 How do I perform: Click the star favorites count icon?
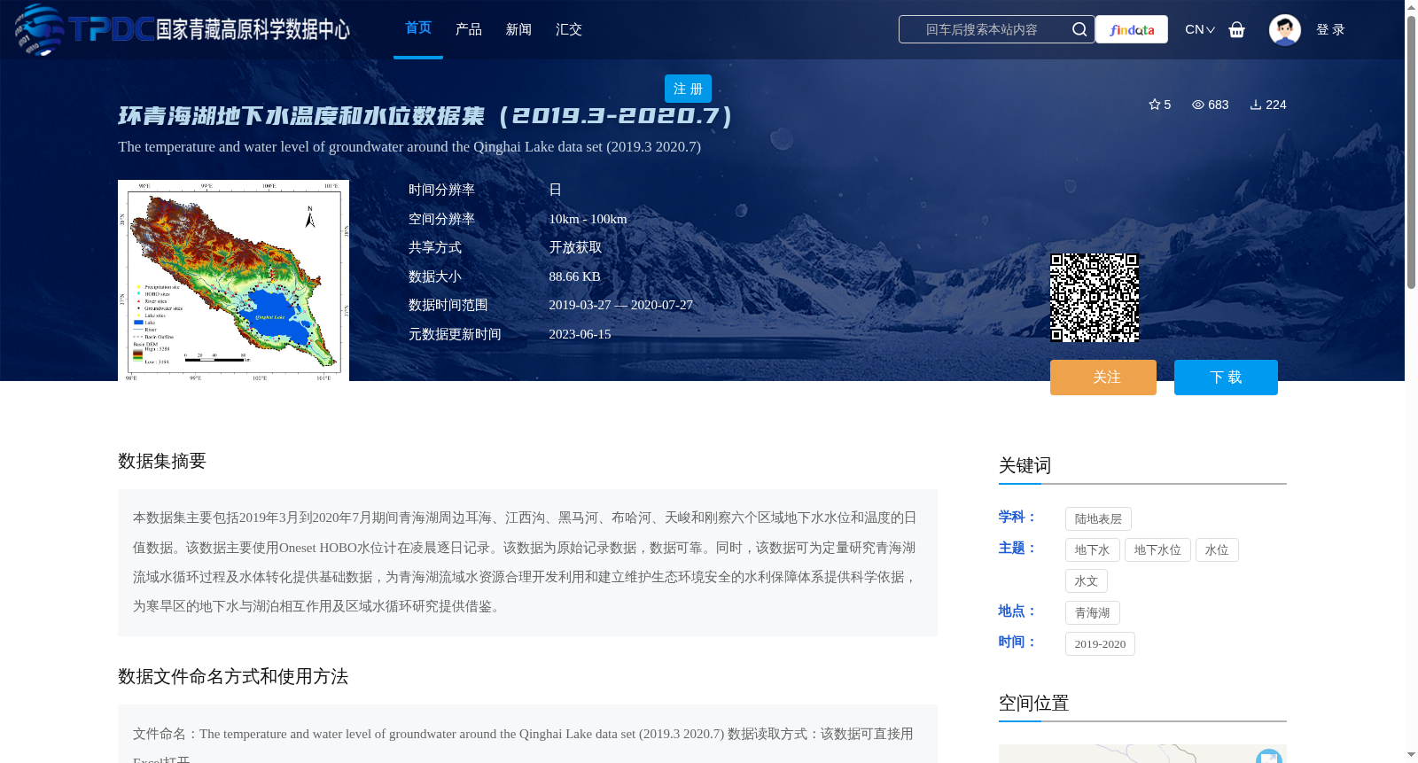pyautogui.click(x=1155, y=105)
